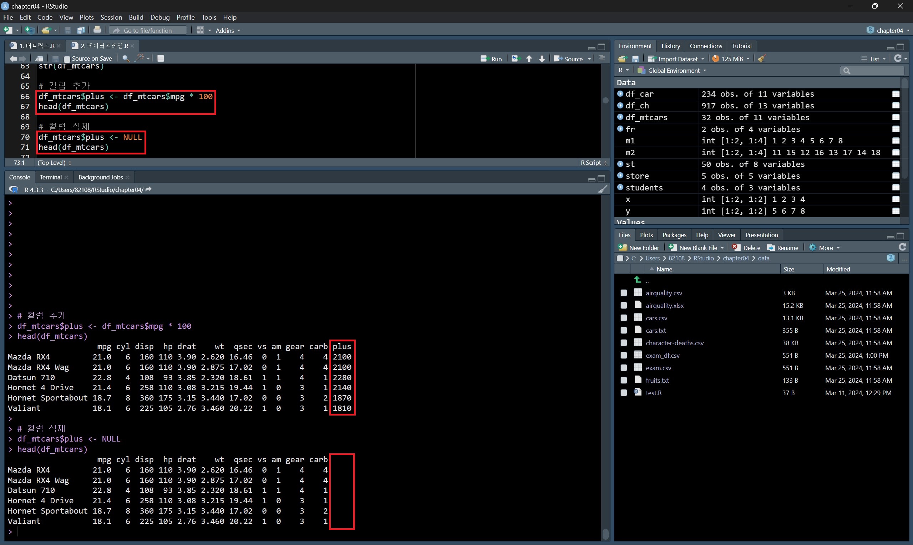Click the print file icon
Viewport: 913px width, 545px height.
coord(97,30)
